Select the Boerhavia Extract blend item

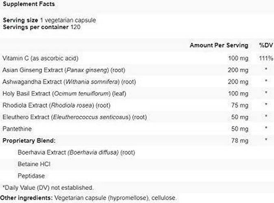[x=76, y=153]
